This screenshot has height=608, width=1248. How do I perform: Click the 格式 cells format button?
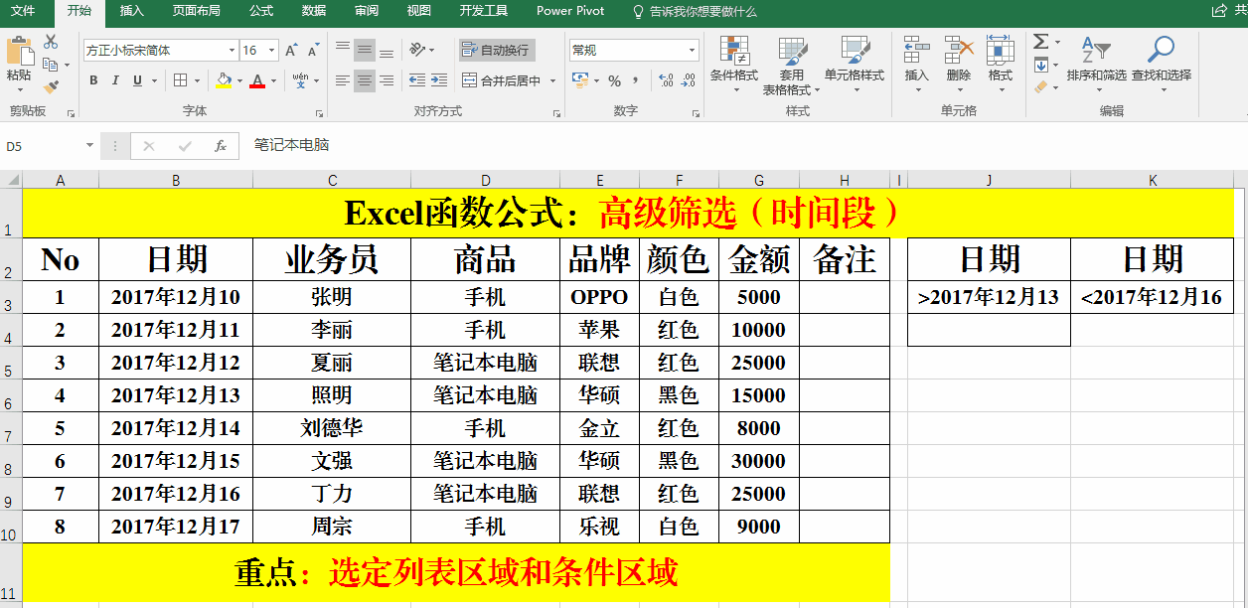point(1000,65)
